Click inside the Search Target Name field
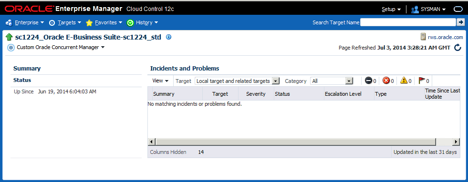Screen dimensions: 468x182 tap(408, 22)
